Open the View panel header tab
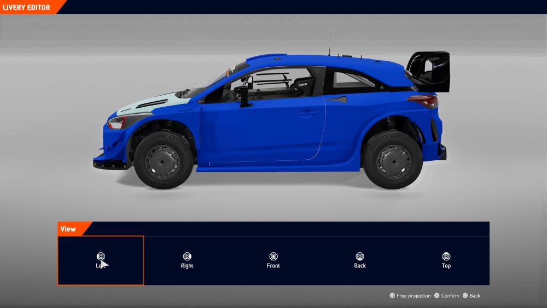The height and width of the screenshot is (308, 547). [x=69, y=229]
